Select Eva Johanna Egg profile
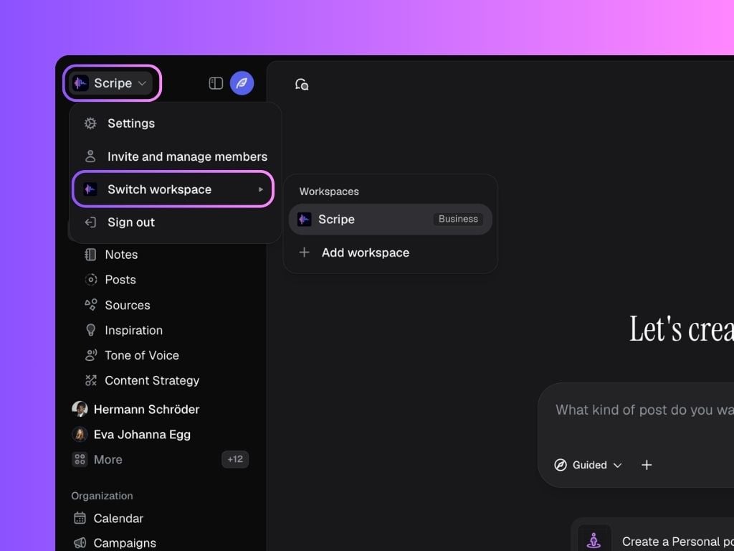Viewport: 734px width, 551px height. [142, 435]
